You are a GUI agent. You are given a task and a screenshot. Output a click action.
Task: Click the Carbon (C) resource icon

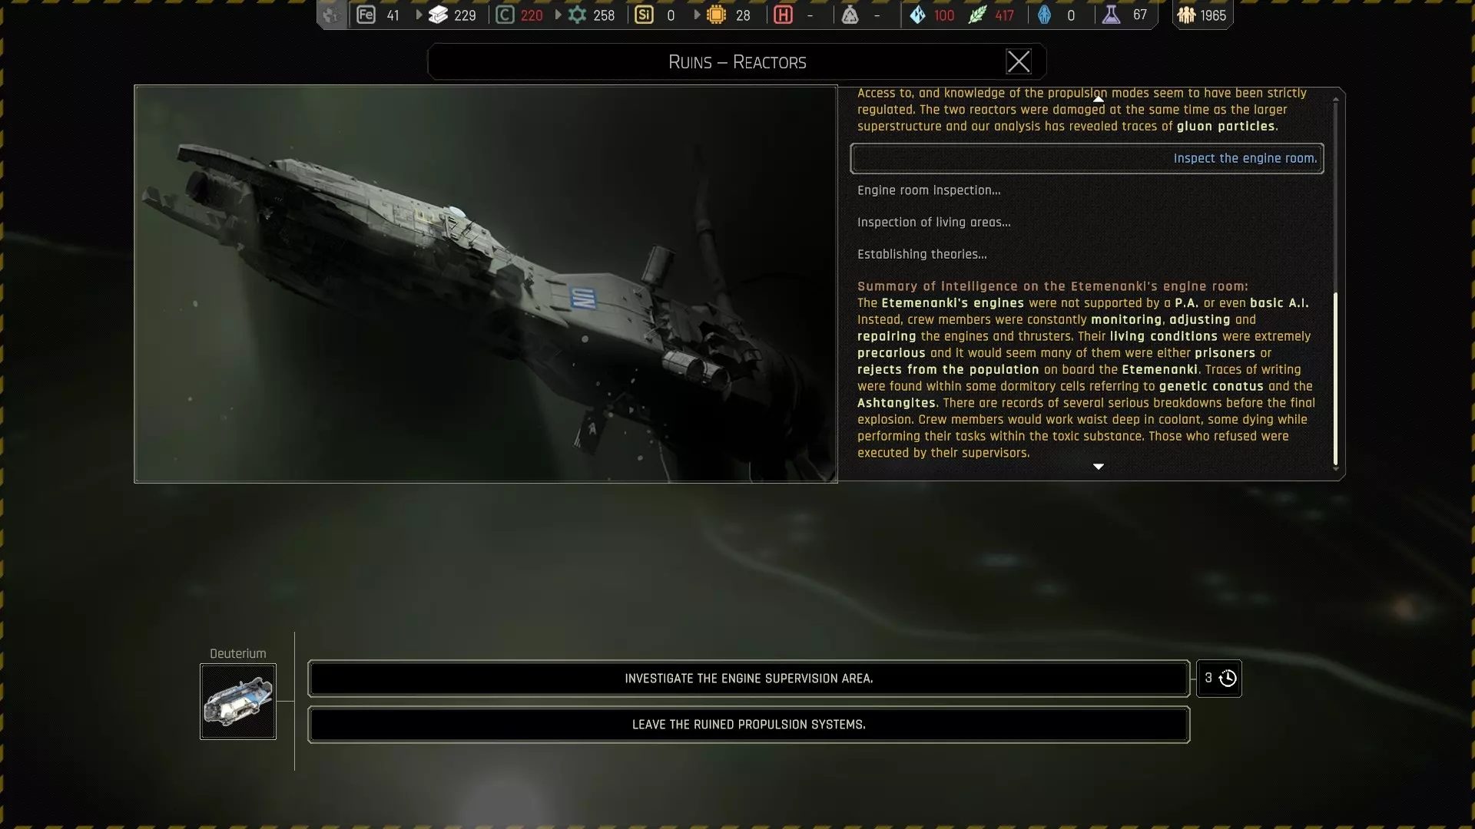point(505,15)
